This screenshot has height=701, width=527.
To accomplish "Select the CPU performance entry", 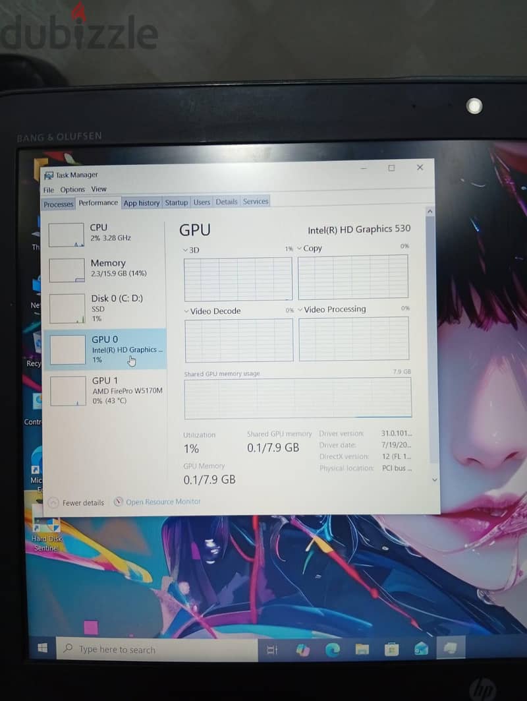I will point(105,234).
